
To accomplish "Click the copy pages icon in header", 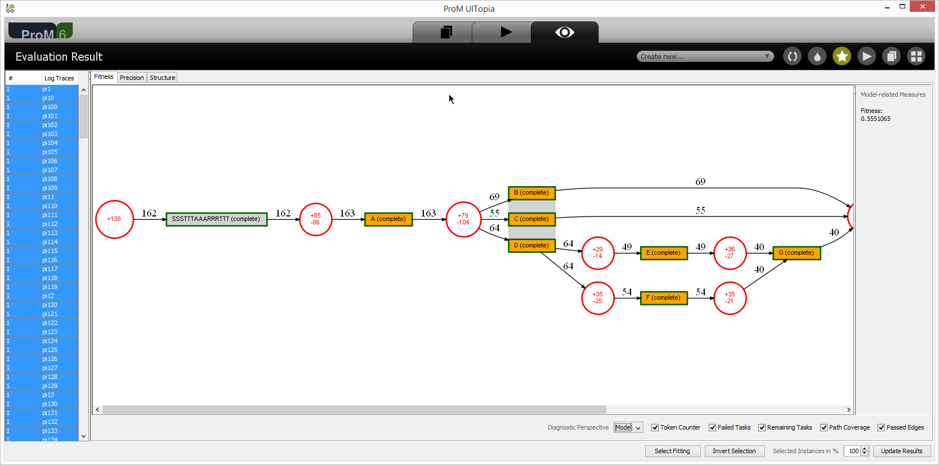I will (x=891, y=56).
